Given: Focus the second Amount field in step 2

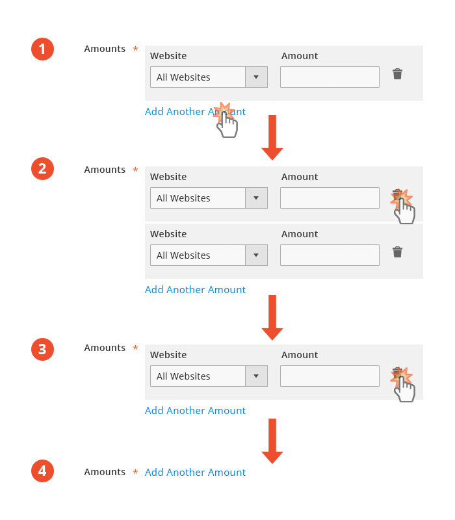Looking at the screenshot, I should (330, 255).
